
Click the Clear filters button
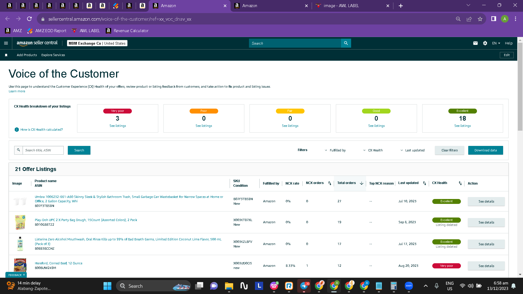click(x=449, y=150)
